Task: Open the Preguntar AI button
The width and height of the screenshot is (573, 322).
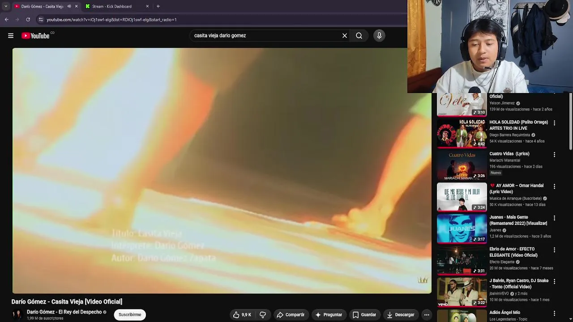Action: [329, 315]
